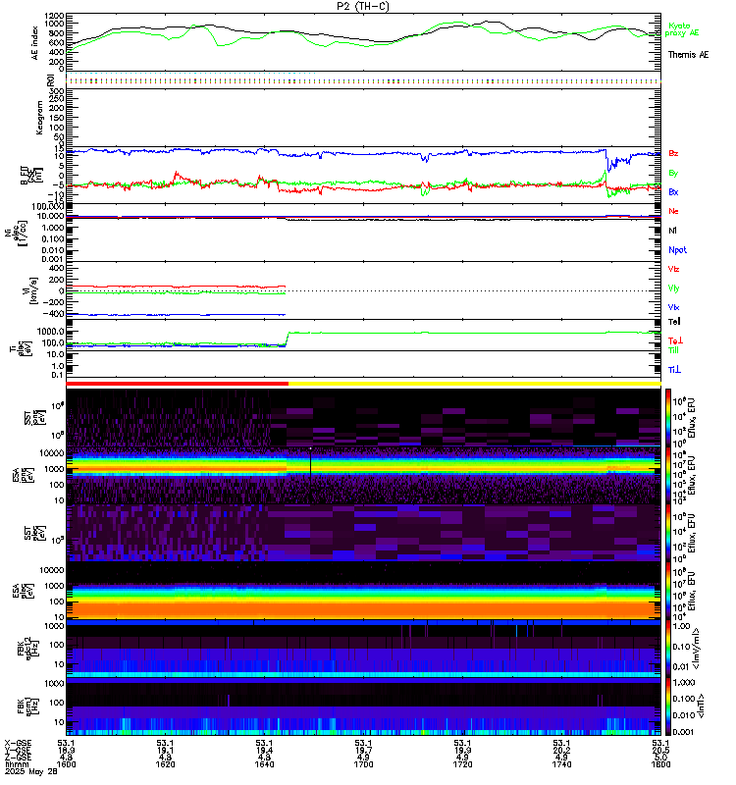Click the 'Z-GSE' row label
The height and width of the screenshot is (785, 736).
pyautogui.click(x=18, y=758)
